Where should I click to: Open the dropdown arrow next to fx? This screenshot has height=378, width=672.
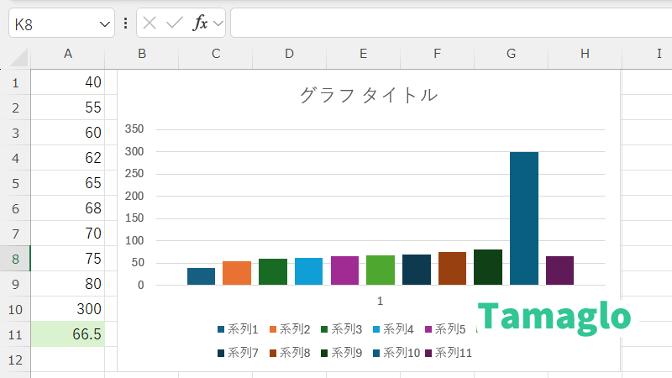coord(218,24)
